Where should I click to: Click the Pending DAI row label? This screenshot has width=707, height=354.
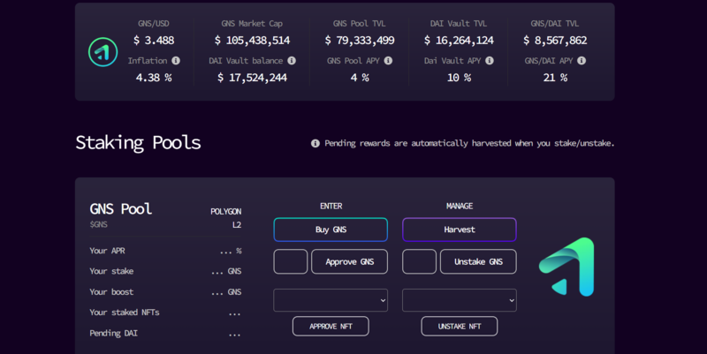(114, 334)
